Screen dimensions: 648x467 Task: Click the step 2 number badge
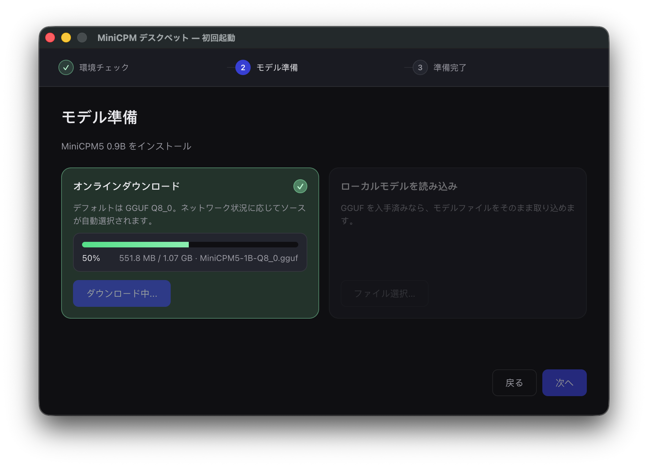[243, 67]
